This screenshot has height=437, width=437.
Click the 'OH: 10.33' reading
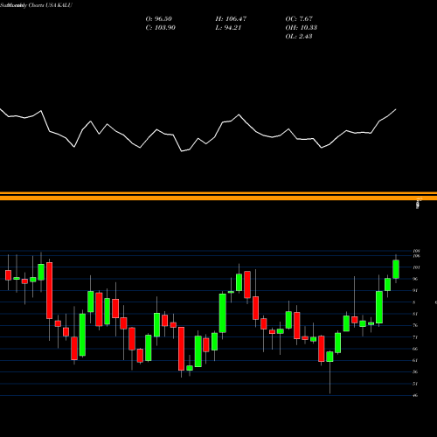302,28
